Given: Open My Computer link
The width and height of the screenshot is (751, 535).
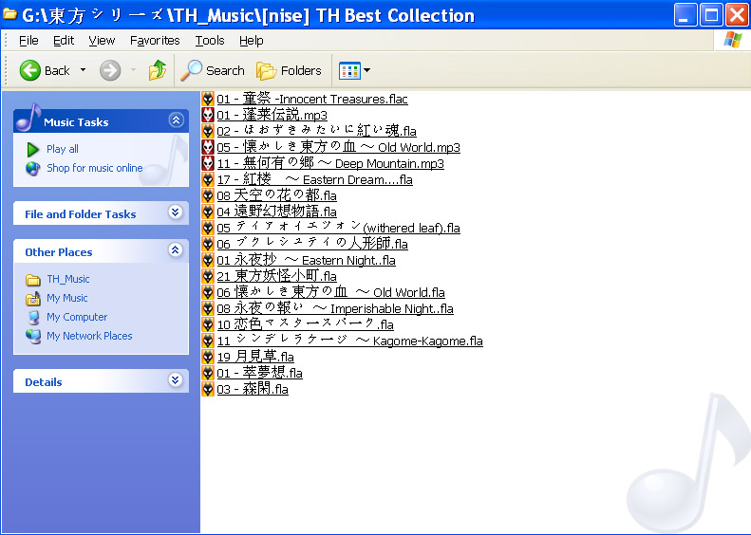Looking at the screenshot, I should coord(77,317).
